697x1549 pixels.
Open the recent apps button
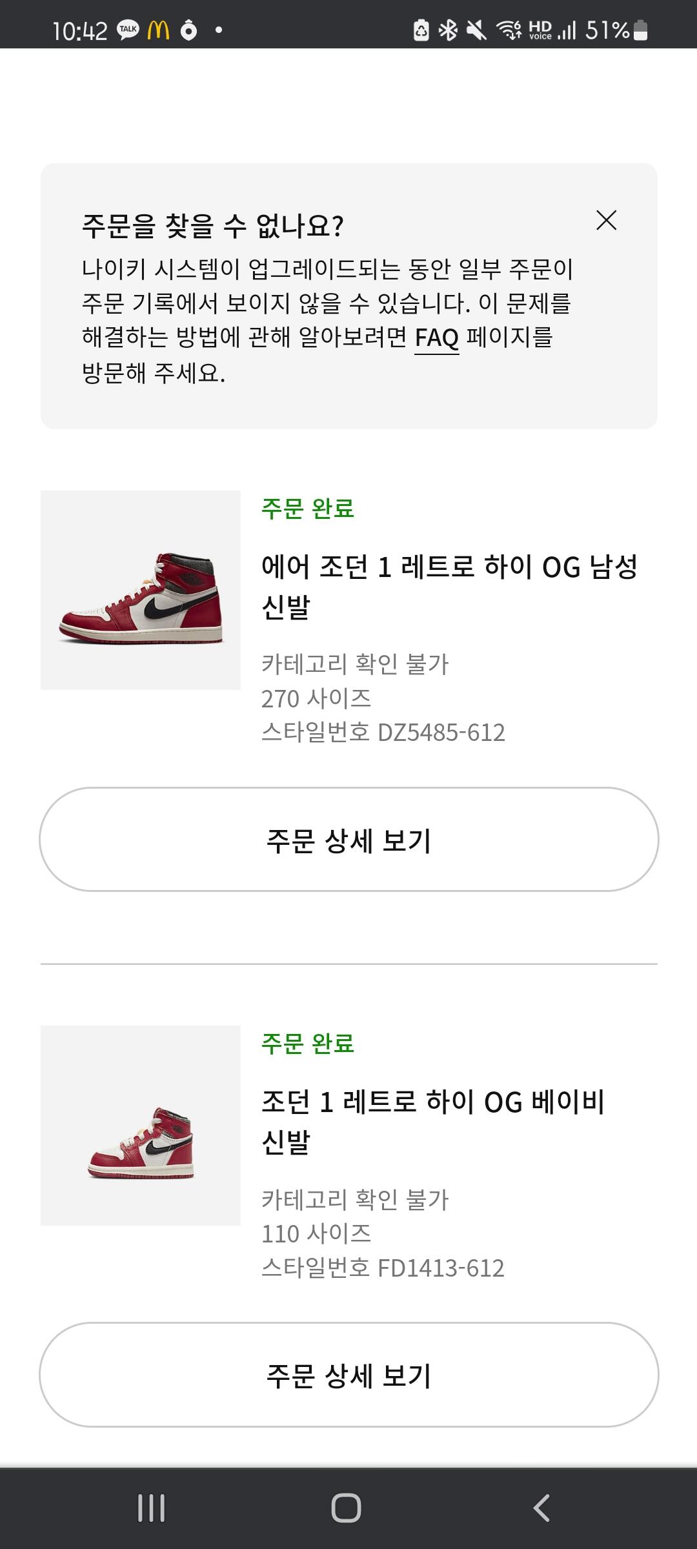[x=152, y=1508]
